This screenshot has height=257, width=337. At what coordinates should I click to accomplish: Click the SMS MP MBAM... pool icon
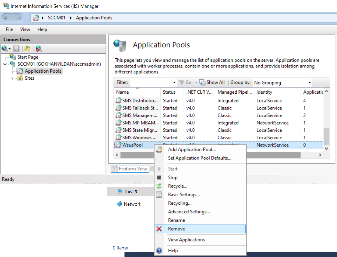click(x=118, y=123)
